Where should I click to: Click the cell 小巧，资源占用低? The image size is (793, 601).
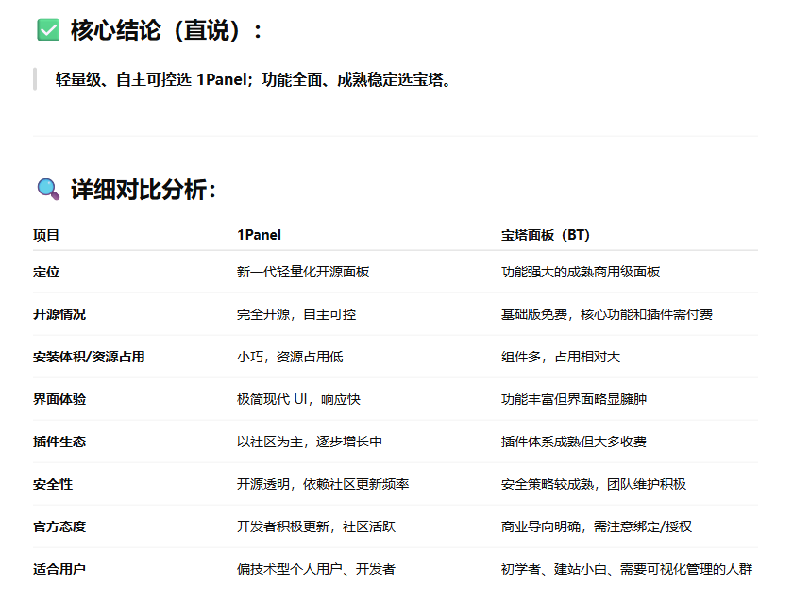tap(290, 357)
